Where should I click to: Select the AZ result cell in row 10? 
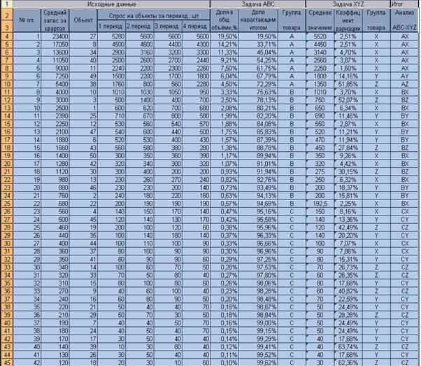[x=404, y=84]
